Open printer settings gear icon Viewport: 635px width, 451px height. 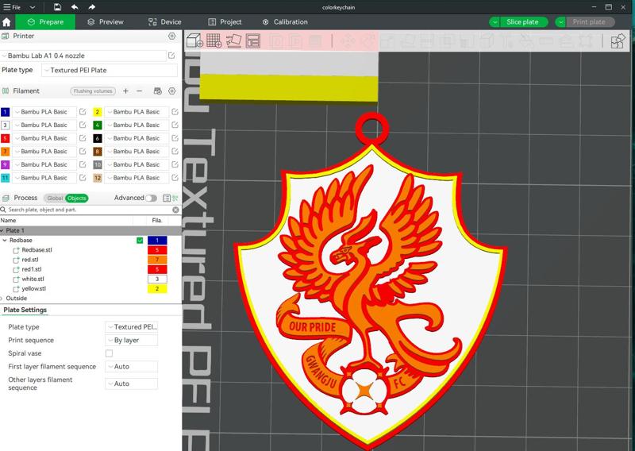point(171,36)
